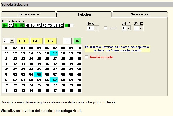Click highlighted number 55 cell
The width and height of the screenshot is (173, 116).
(x=39, y=75)
